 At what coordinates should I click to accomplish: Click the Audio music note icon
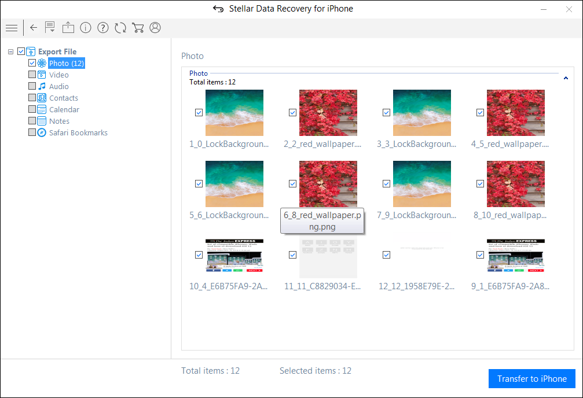42,86
